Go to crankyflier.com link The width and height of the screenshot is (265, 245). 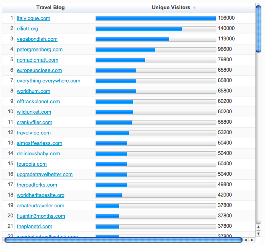tap(34, 122)
